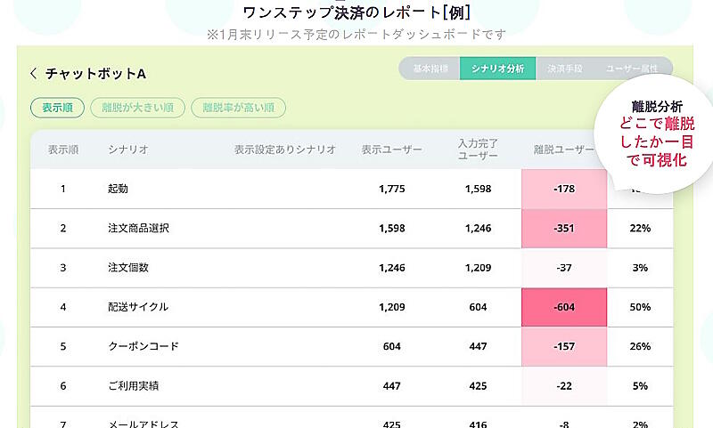The image size is (713, 428).
Task: Toggle the 離脱が大きい順 sort option
Action: [137, 108]
